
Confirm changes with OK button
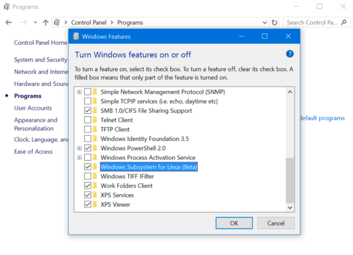pos(234,223)
